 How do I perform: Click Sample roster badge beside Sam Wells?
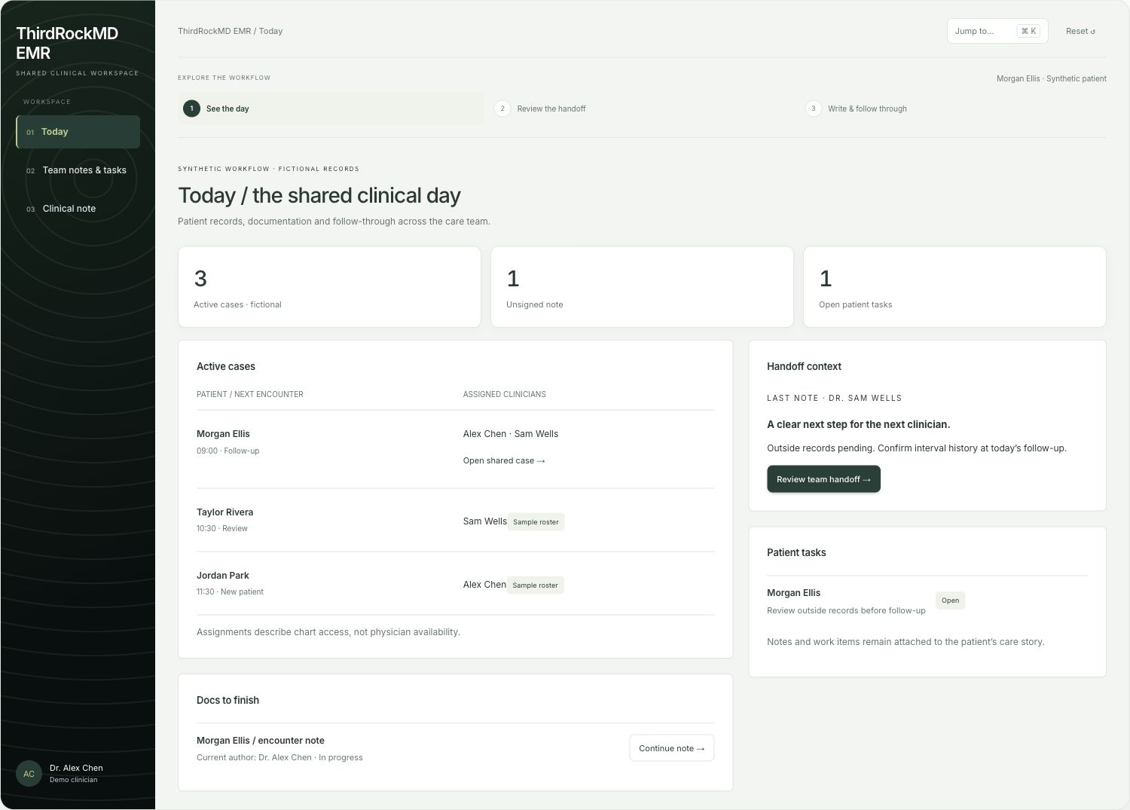pos(536,521)
